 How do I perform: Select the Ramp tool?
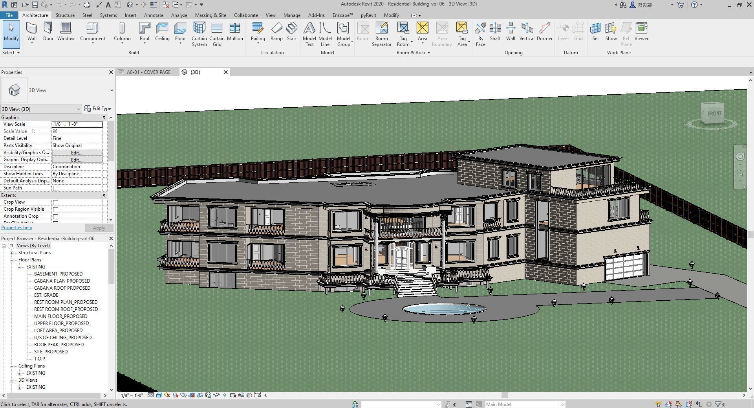[276, 31]
